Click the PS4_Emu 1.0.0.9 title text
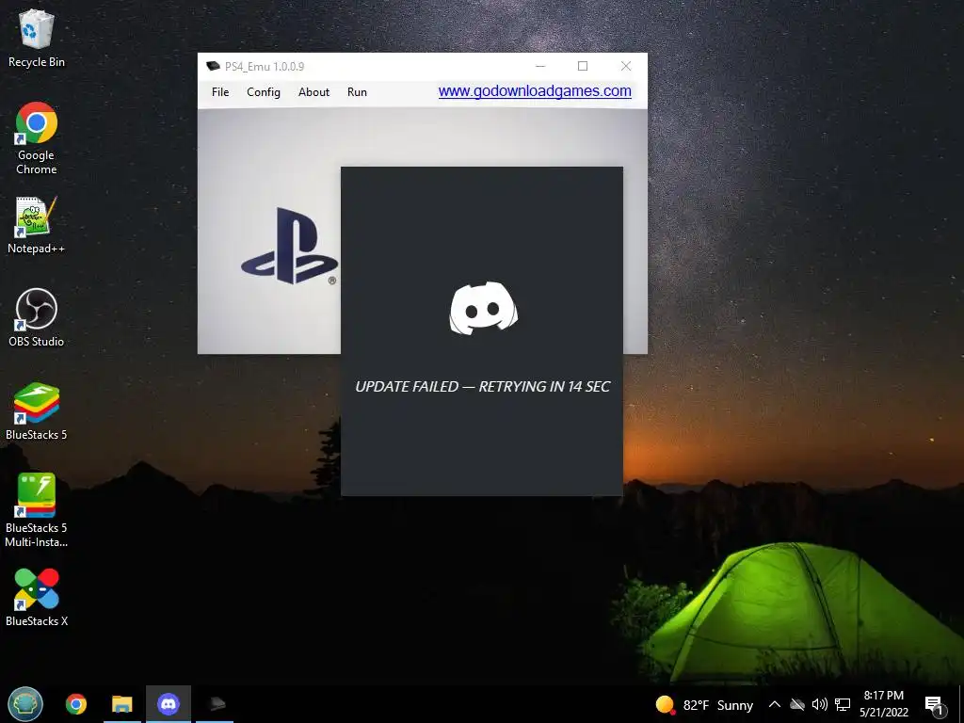The image size is (964, 723). tap(265, 67)
